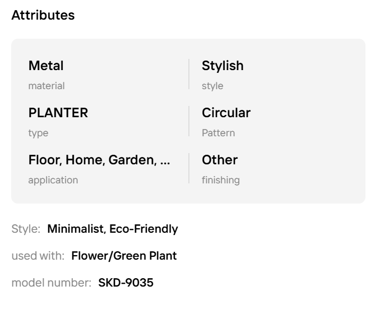Image resolution: width=375 pixels, height=309 pixels.
Task: Click the Pattern label under Circular
Action: pyautogui.click(x=218, y=133)
